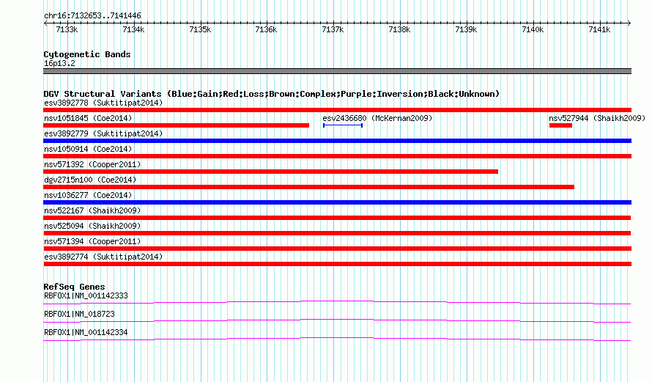The image size is (652, 382).
Task: Open nsv1050914 (Coe2014) variant label
Action: coord(88,149)
